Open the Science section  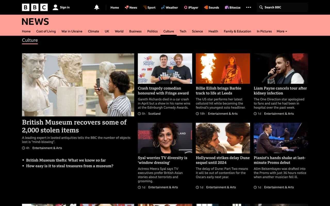click(197, 31)
